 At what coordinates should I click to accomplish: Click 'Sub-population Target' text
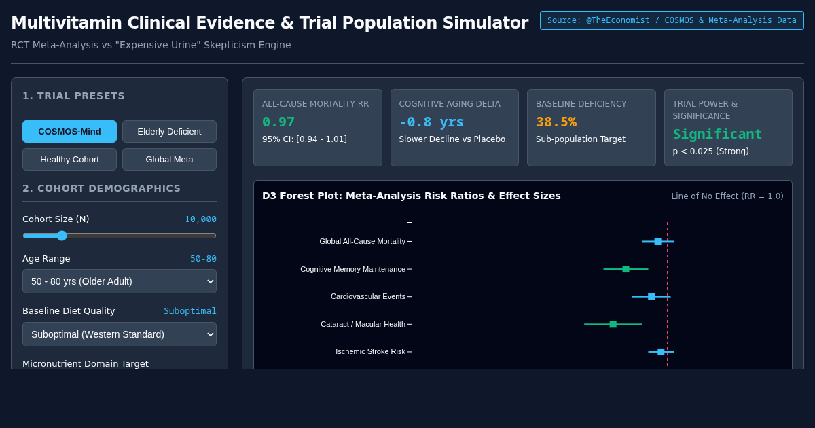(x=581, y=139)
